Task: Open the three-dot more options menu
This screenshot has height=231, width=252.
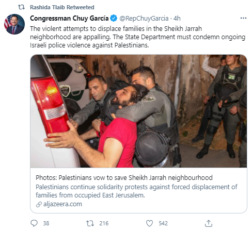Action: (243, 18)
